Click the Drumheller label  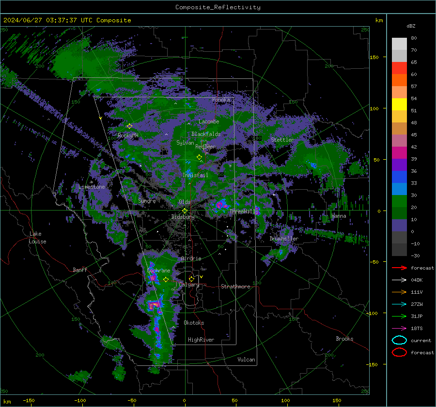click(x=284, y=239)
